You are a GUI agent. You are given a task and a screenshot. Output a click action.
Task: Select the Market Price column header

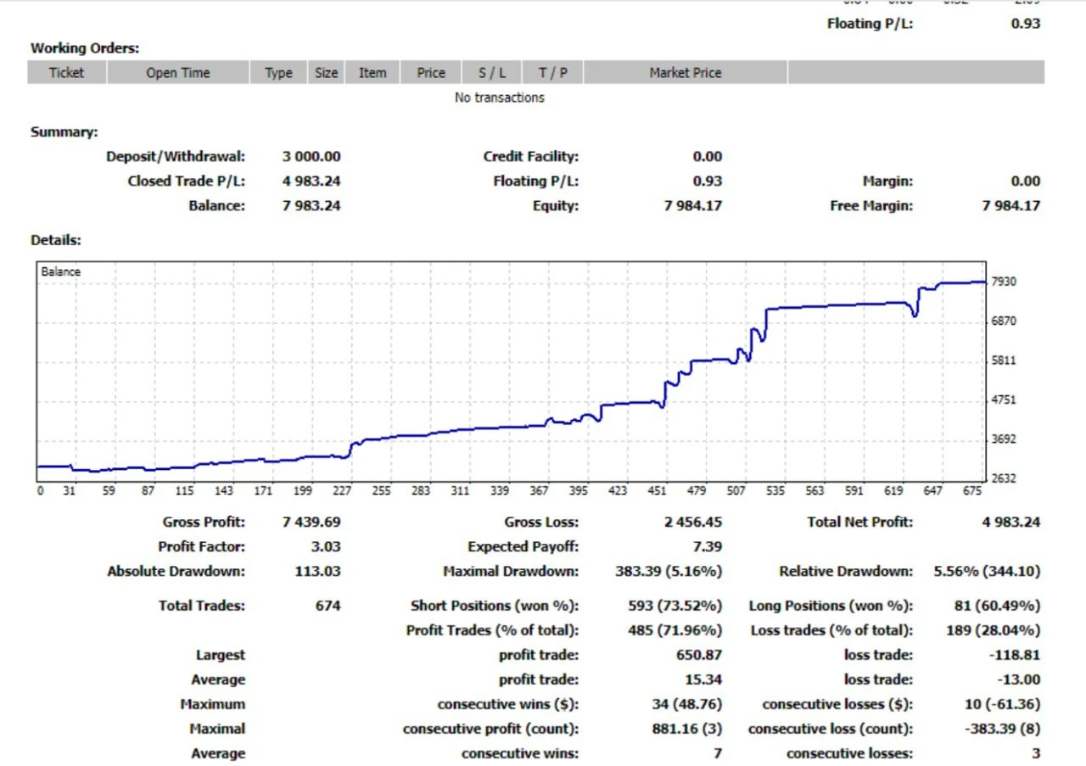pos(685,73)
